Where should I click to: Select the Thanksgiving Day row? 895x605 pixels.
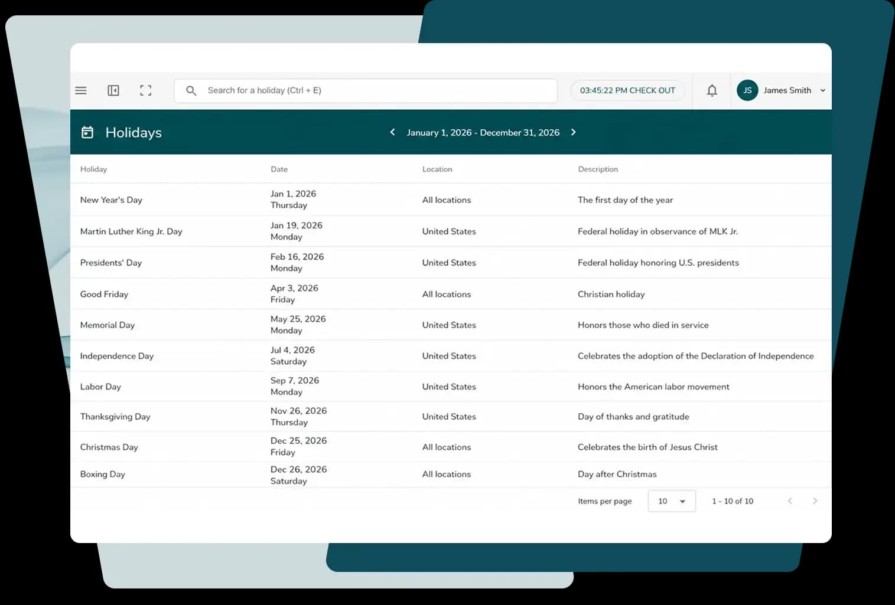451,417
